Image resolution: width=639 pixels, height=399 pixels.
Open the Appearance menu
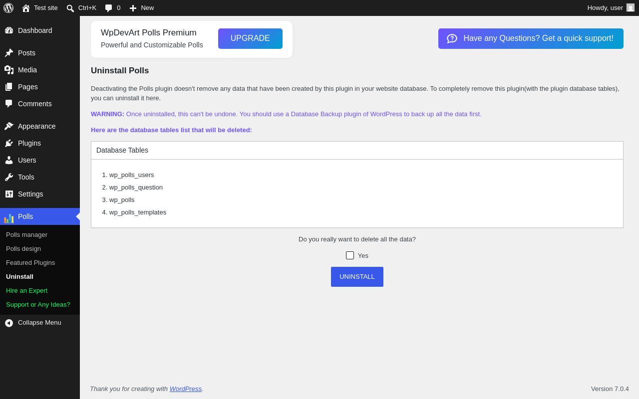[40, 126]
